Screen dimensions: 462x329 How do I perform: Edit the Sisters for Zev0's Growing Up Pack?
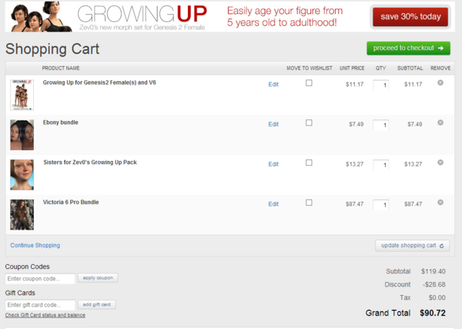(x=273, y=164)
